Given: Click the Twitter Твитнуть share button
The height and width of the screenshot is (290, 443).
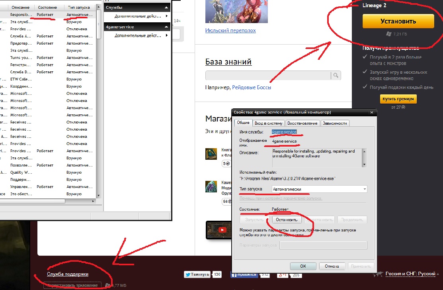Looking at the screenshot, I should (x=197, y=274).
